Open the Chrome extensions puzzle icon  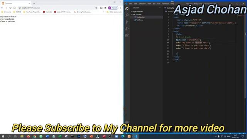tap(105, 8)
